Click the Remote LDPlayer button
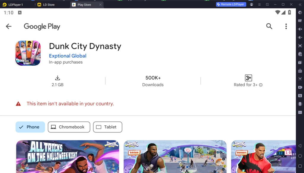 [x=231, y=4]
